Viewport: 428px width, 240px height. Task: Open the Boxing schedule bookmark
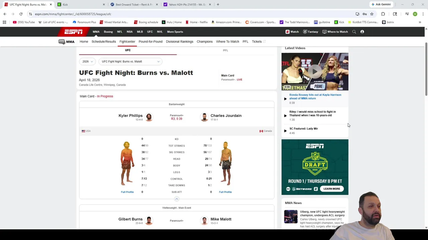point(146,22)
